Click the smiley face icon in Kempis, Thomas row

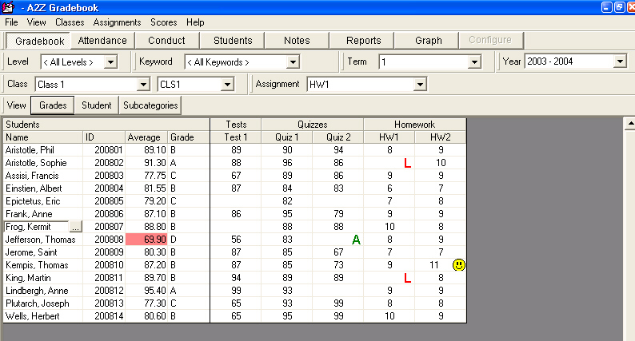(x=459, y=265)
